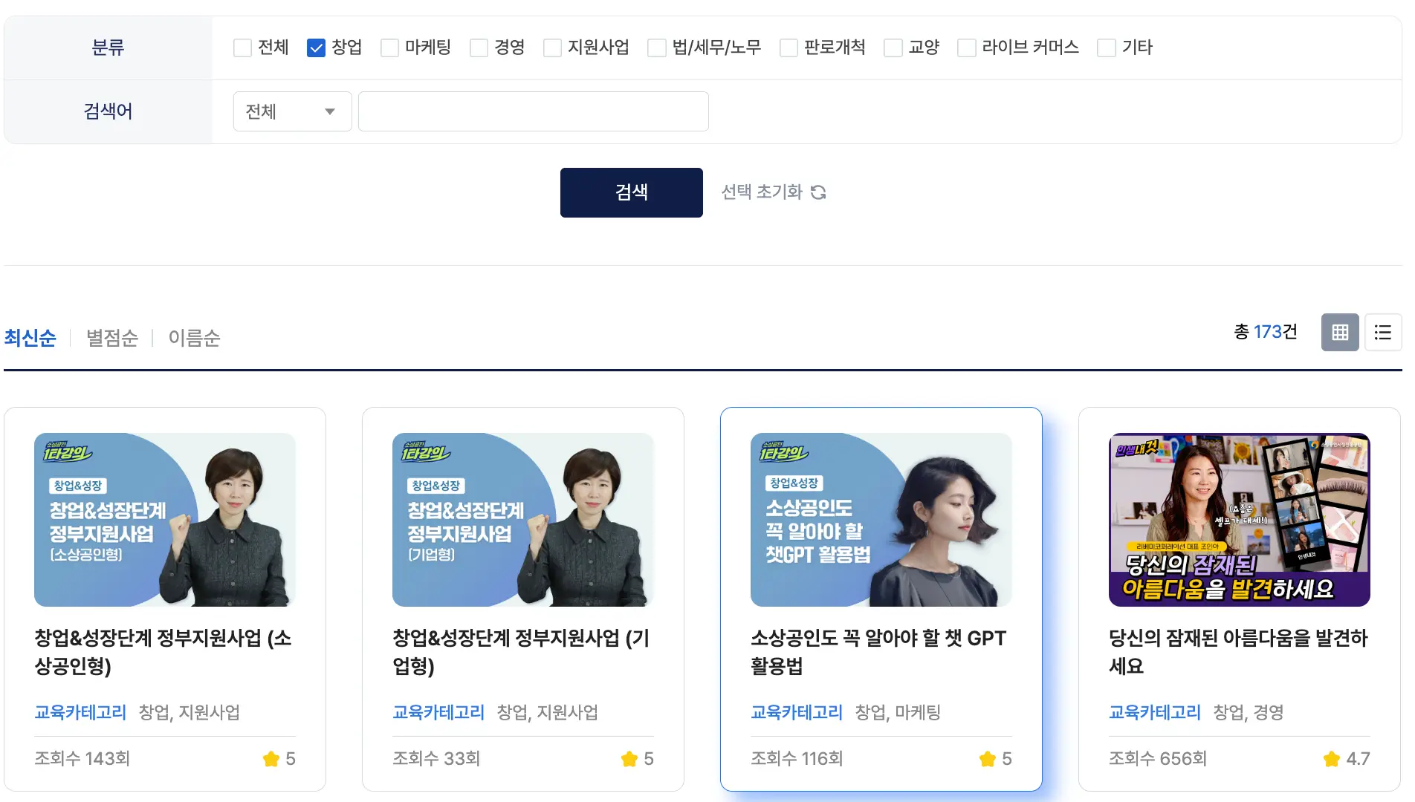
Task: Switch to grid view layout
Action: click(x=1339, y=333)
